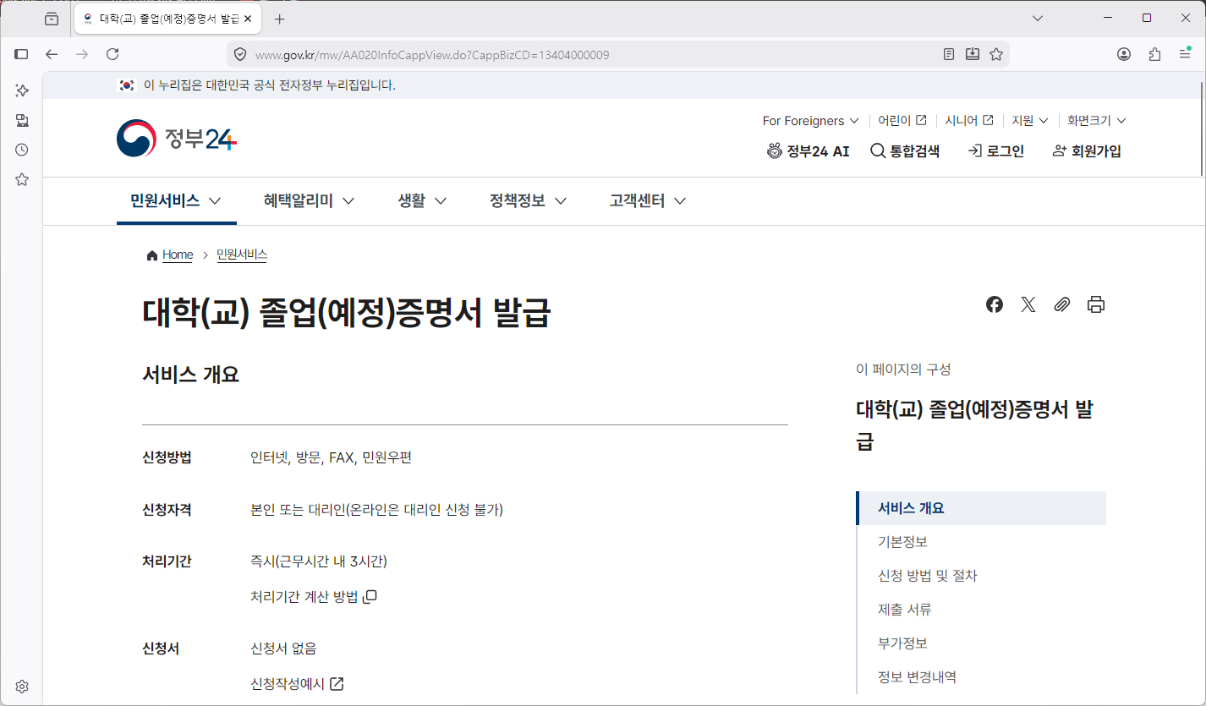Expand the For Foreigners dropdown

pos(810,121)
